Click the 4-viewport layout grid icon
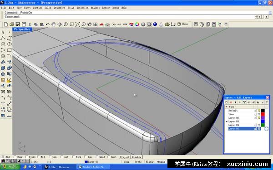 point(95,24)
